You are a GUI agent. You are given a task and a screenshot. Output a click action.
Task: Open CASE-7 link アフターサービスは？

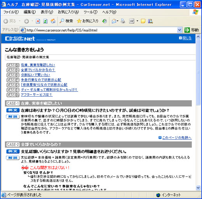coord(37,95)
